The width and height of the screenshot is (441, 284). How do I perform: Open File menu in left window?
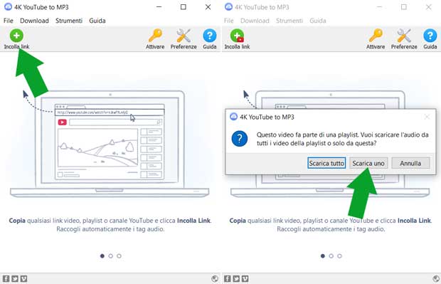8,21
